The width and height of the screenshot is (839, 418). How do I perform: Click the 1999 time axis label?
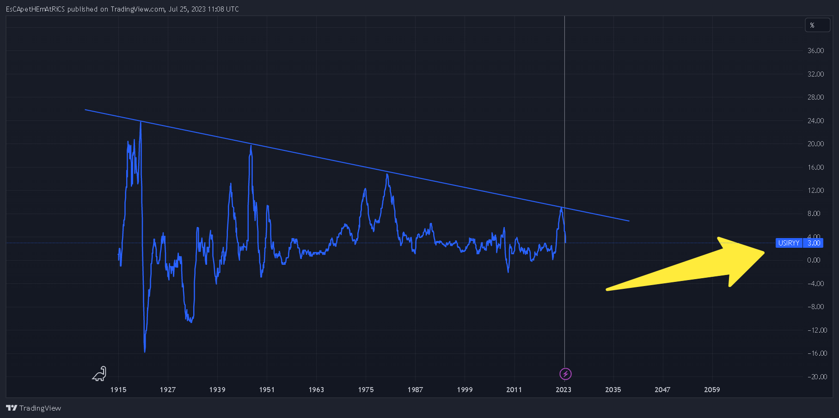tap(465, 390)
